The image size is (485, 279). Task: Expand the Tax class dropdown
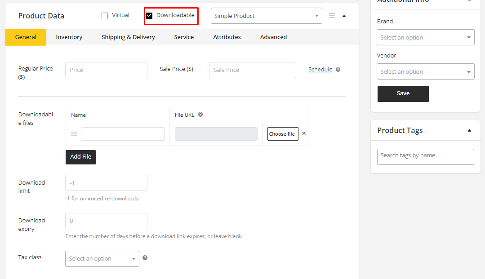[102, 259]
